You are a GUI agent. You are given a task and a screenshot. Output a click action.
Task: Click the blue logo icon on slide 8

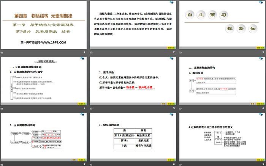pos(171,114)
